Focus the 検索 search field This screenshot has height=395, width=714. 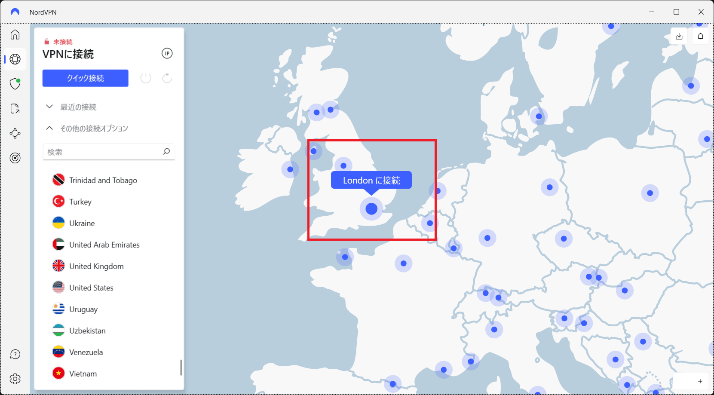click(x=109, y=152)
